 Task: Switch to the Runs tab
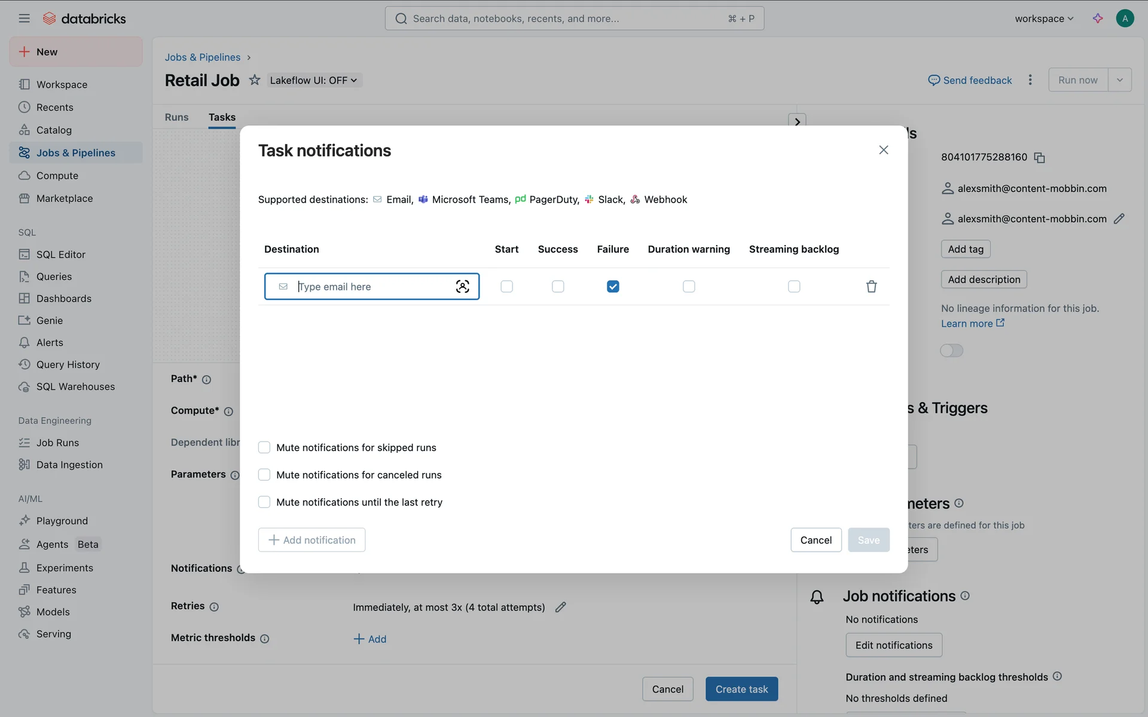pos(176,117)
